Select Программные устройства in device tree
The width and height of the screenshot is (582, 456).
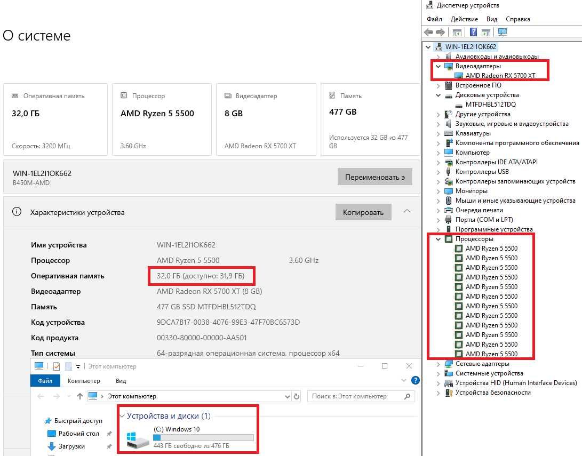point(494,229)
